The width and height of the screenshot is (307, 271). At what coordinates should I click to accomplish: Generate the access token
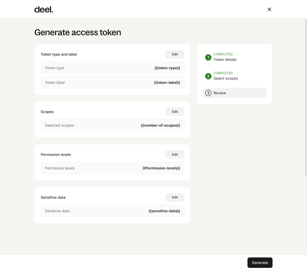(x=260, y=263)
